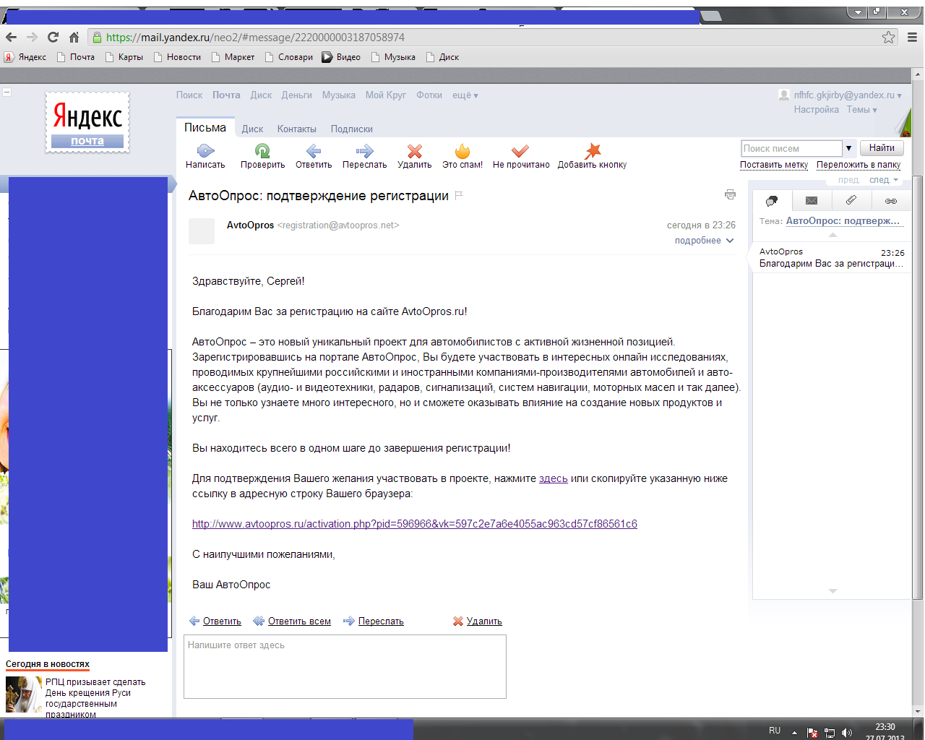The image size is (925, 740).
Task: Click the printer icon near the subject
Action: pyautogui.click(x=731, y=194)
